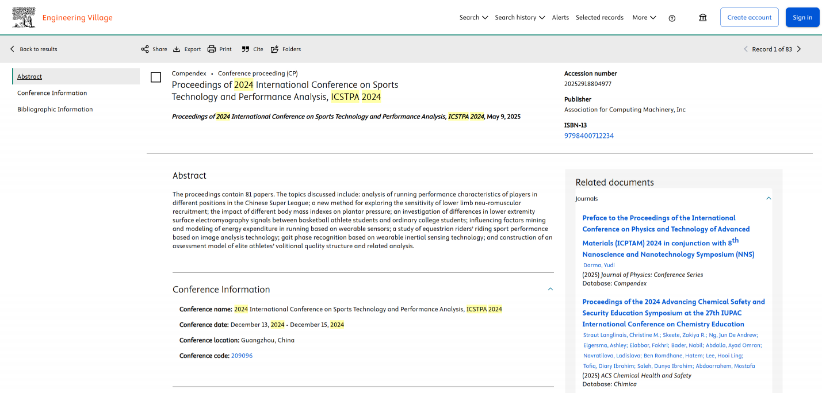Click the Engineering Village brand text
The image size is (822, 393).
click(78, 18)
